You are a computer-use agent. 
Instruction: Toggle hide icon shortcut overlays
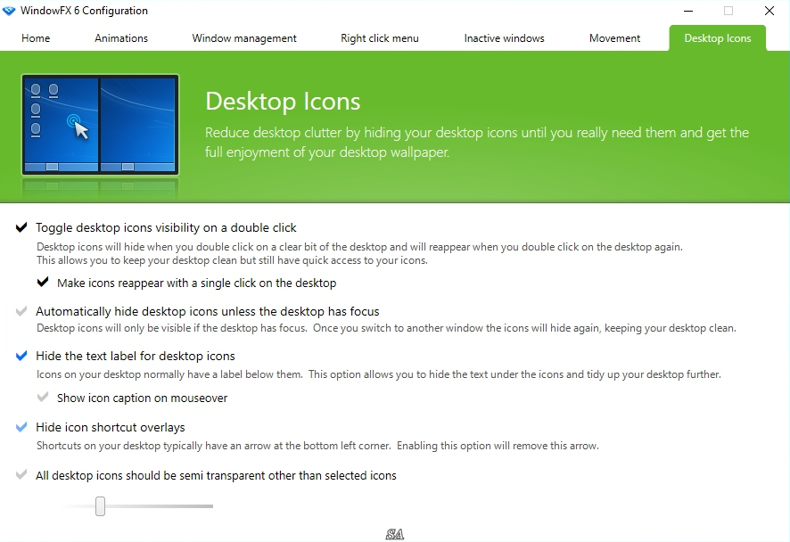[x=21, y=427]
